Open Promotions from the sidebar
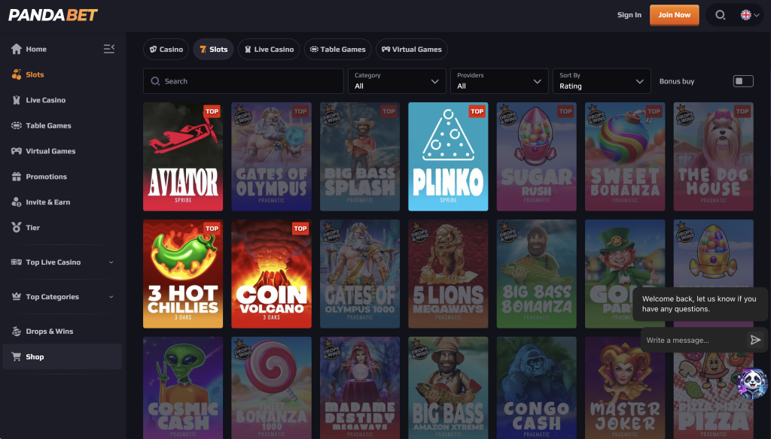The height and width of the screenshot is (439, 771). 17,177
